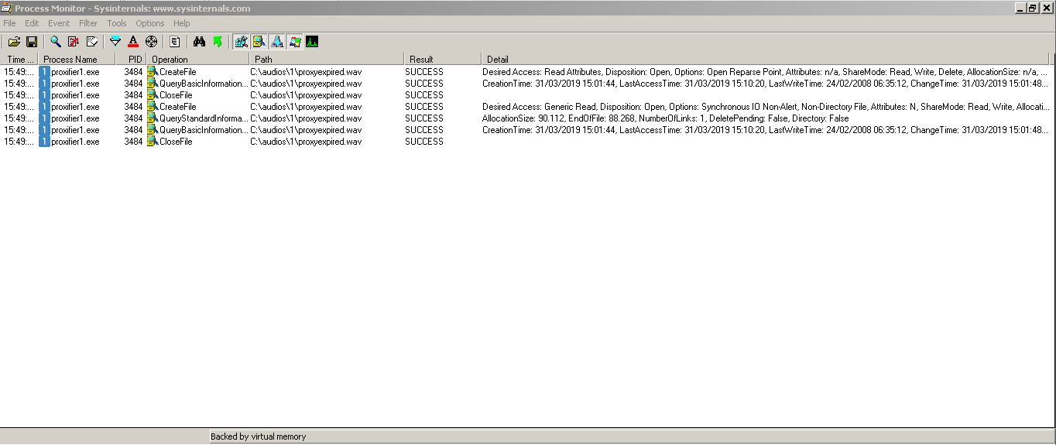Click the Path column header
The height and width of the screenshot is (445, 1056).
pyautogui.click(x=327, y=59)
